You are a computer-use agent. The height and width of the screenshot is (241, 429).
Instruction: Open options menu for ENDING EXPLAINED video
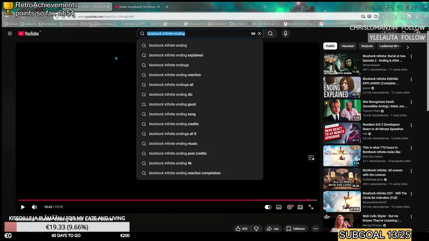411,80
